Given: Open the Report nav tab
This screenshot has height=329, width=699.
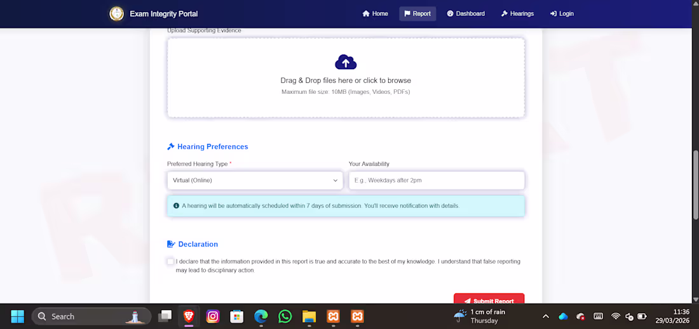Looking at the screenshot, I should tap(417, 14).
